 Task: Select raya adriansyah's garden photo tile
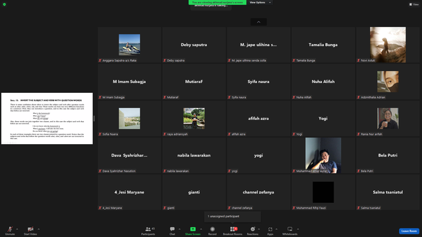pos(194,118)
